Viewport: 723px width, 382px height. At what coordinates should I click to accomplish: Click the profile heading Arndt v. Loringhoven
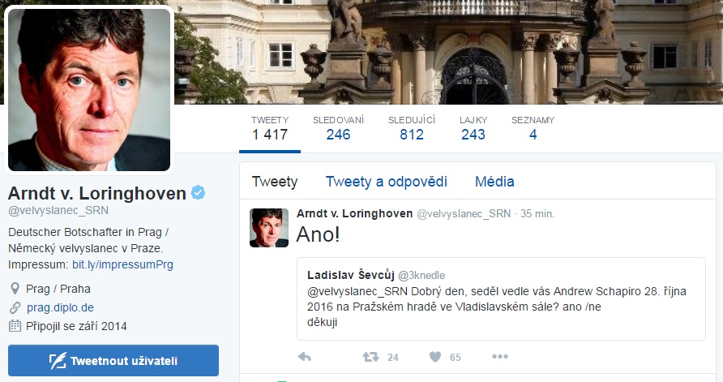point(97,193)
